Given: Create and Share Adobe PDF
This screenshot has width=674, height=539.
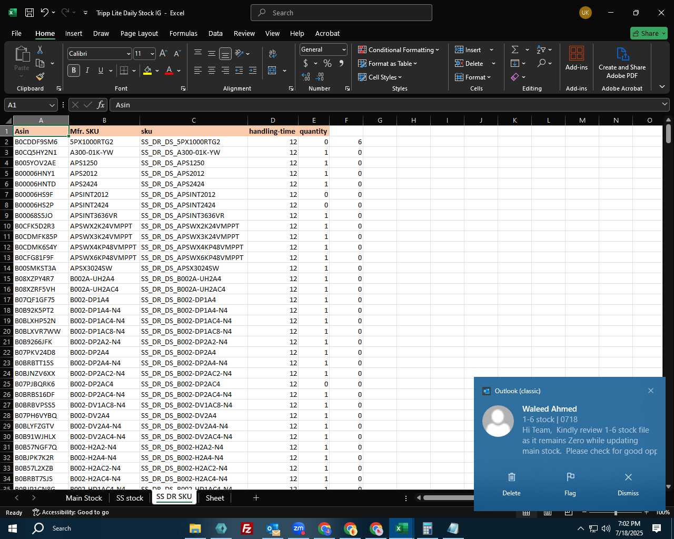Looking at the screenshot, I should [x=622, y=63].
